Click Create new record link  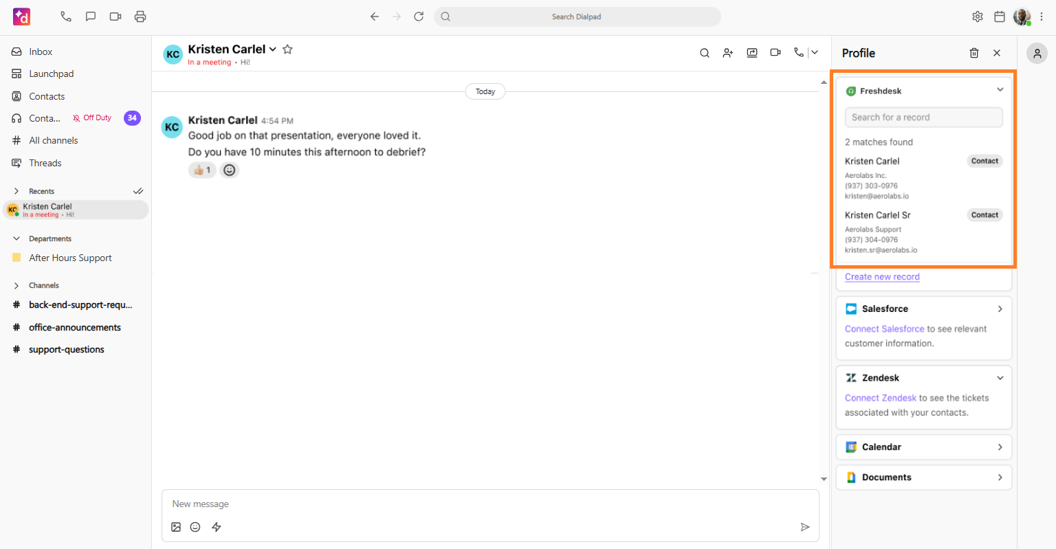(882, 277)
